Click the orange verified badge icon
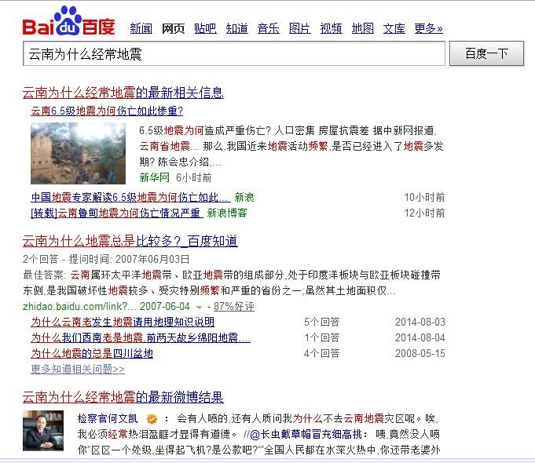The width and height of the screenshot is (535, 463). coord(152,419)
